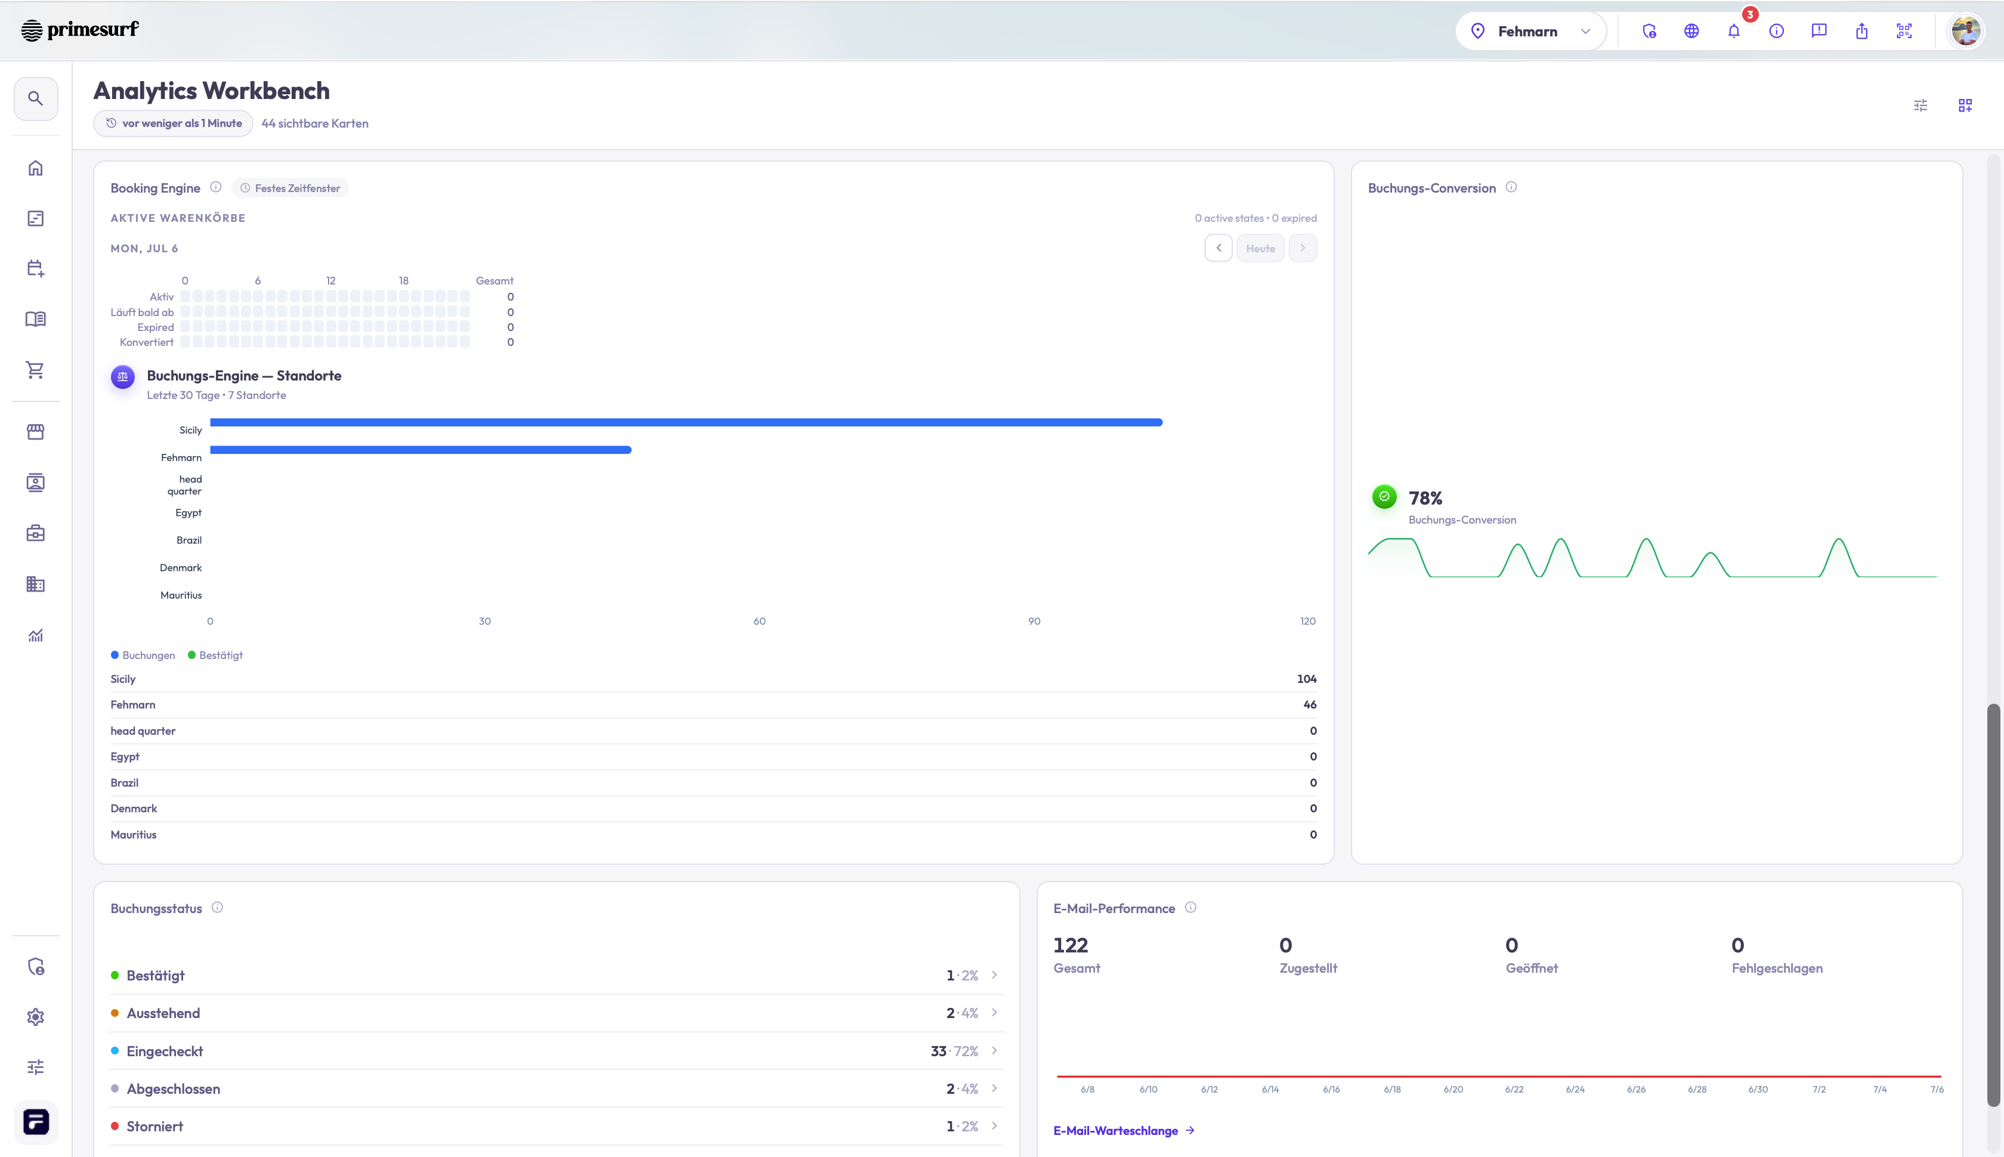Go to home via sidebar house icon
Viewport: 2004px width, 1157px height.
[x=36, y=168]
